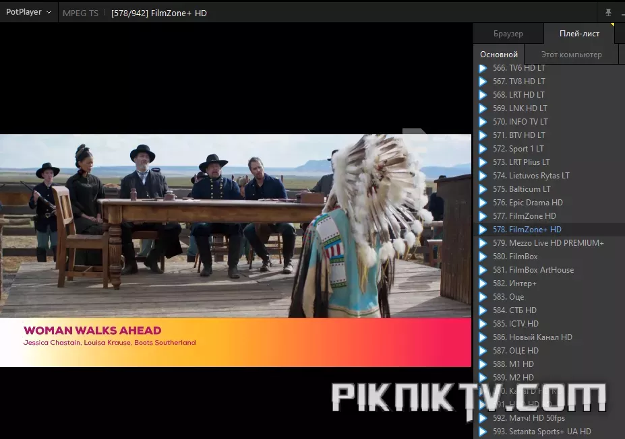Click play icon beside 567. TV8 HD LT
625x439 pixels.
(483, 81)
